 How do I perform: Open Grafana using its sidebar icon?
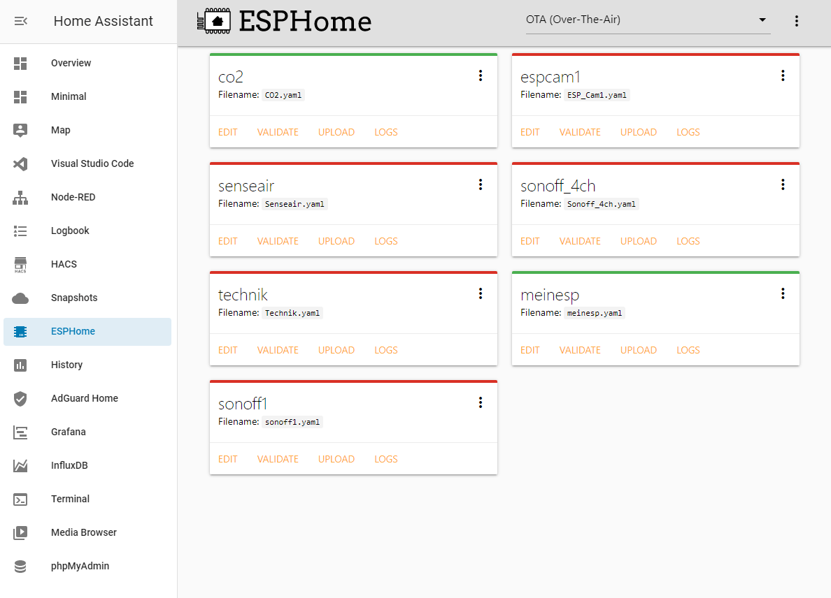coord(20,432)
